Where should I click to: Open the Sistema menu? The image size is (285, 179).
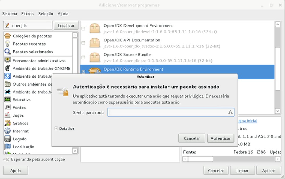tap(9, 13)
